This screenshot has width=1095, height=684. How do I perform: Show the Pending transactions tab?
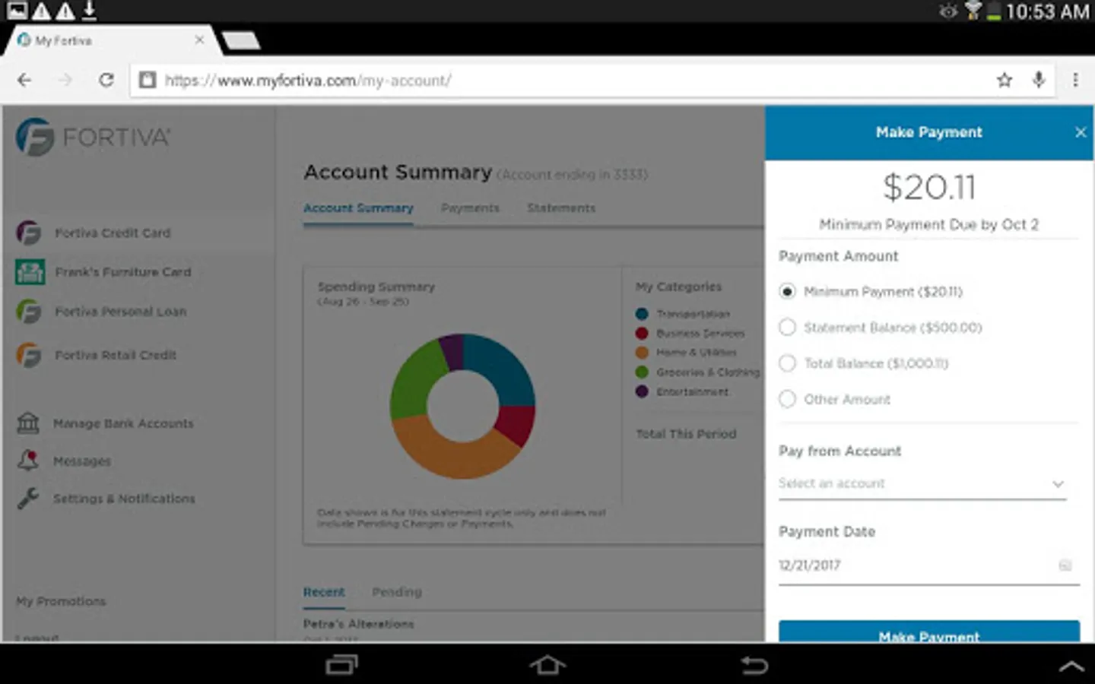pyautogui.click(x=397, y=592)
